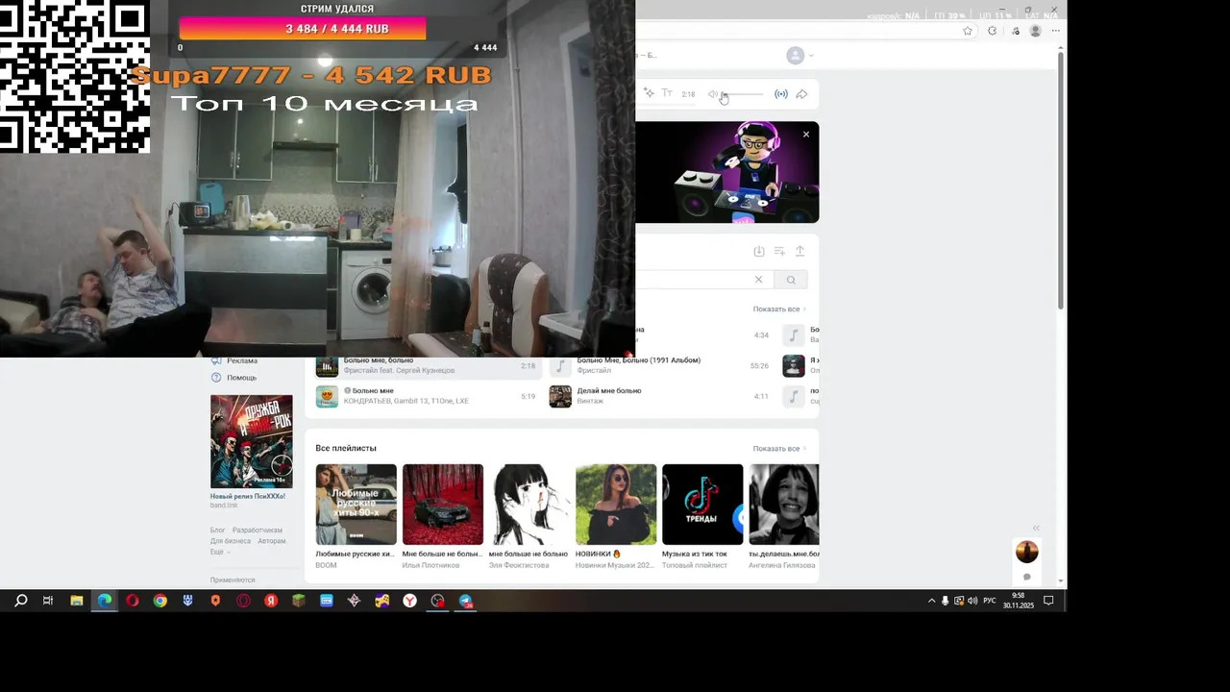Open the chat contact avatar at right

pyautogui.click(x=1027, y=552)
